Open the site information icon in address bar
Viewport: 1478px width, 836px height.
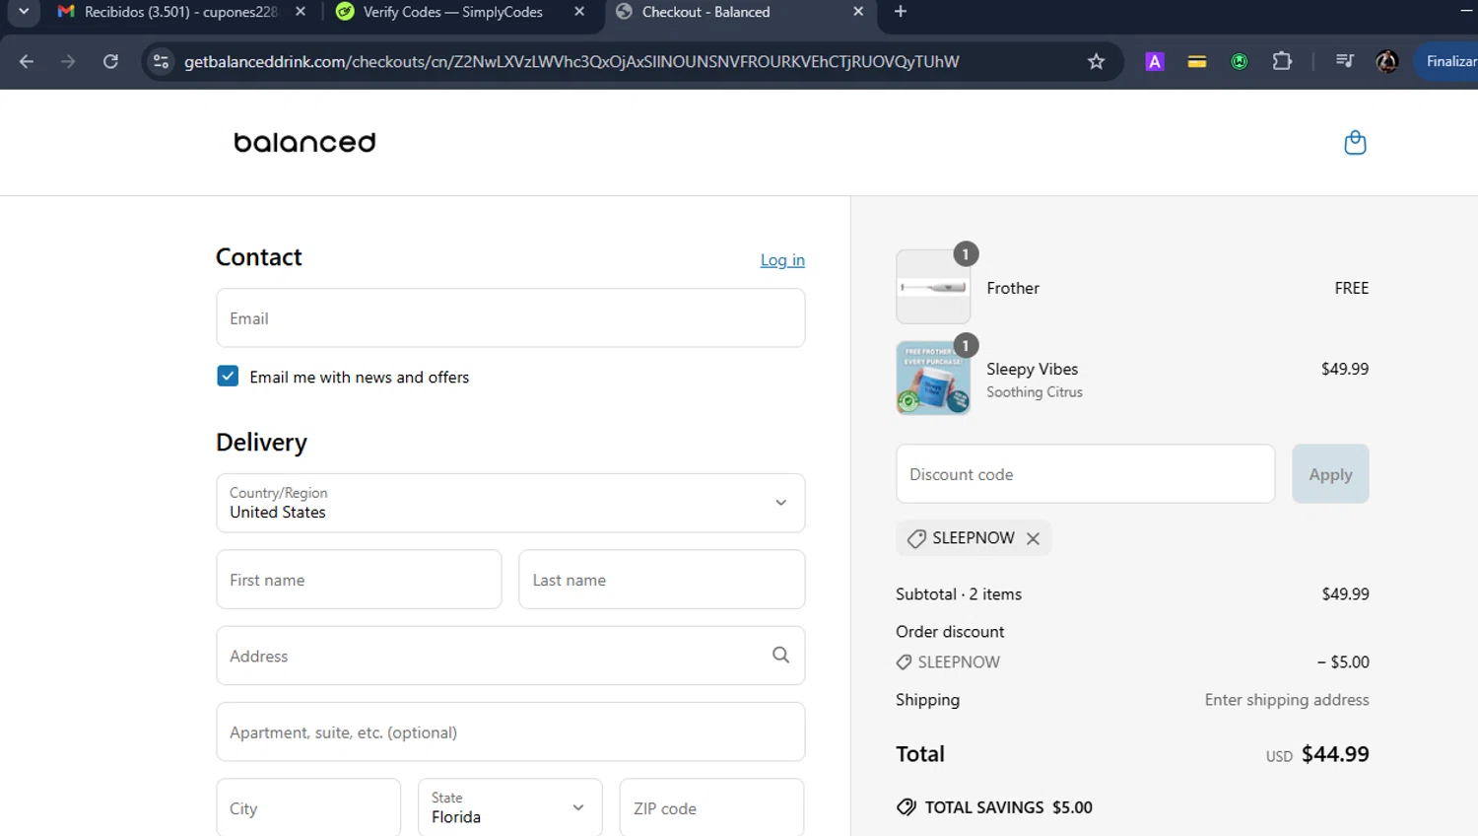161,62
